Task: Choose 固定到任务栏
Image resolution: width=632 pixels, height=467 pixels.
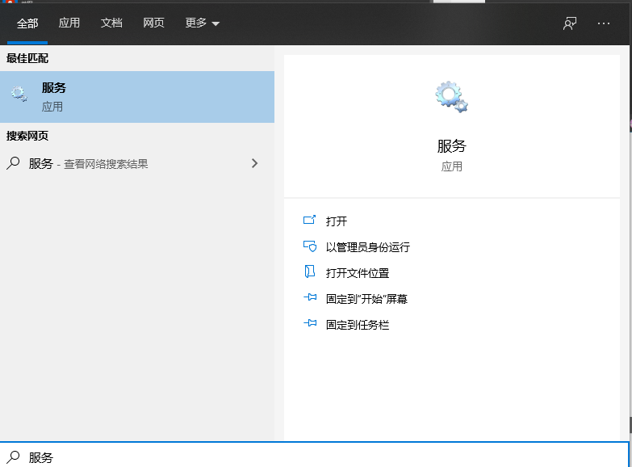Action: [x=357, y=325]
